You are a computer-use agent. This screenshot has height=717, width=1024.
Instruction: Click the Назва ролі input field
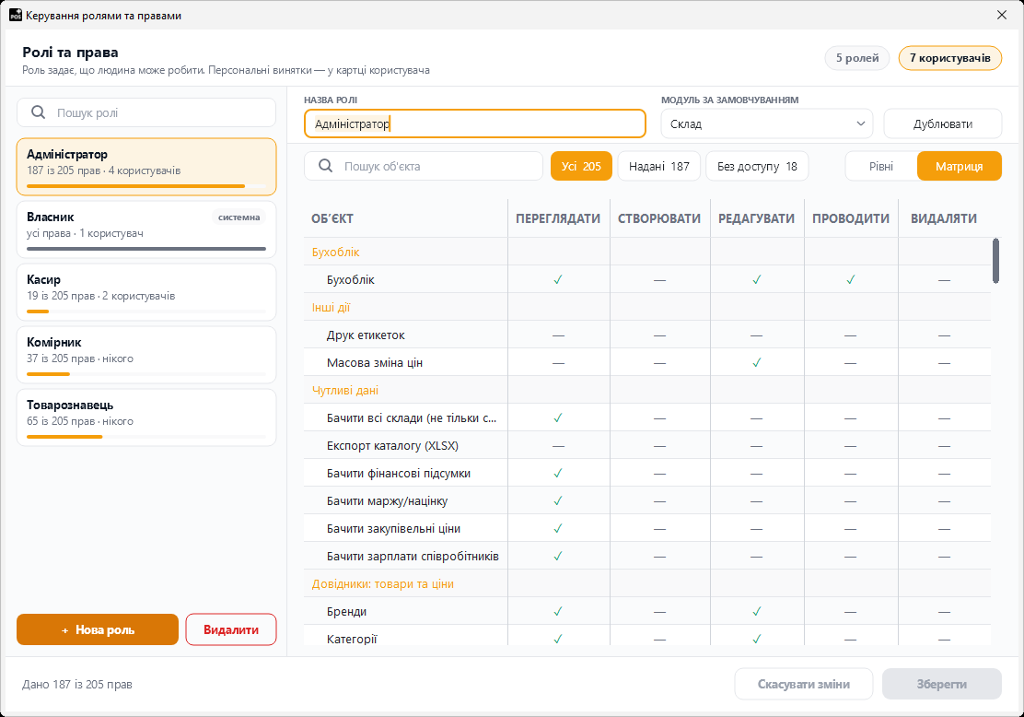click(x=475, y=123)
